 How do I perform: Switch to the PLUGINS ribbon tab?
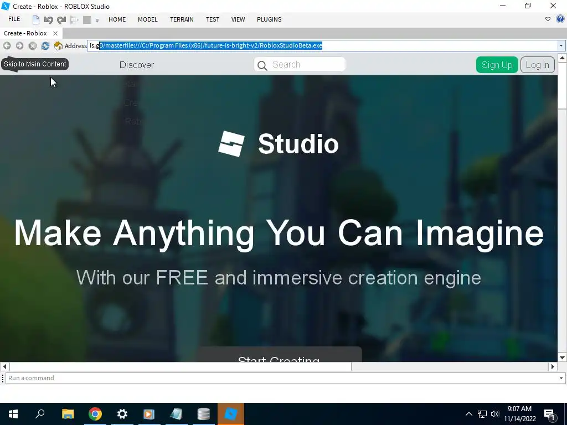(269, 19)
